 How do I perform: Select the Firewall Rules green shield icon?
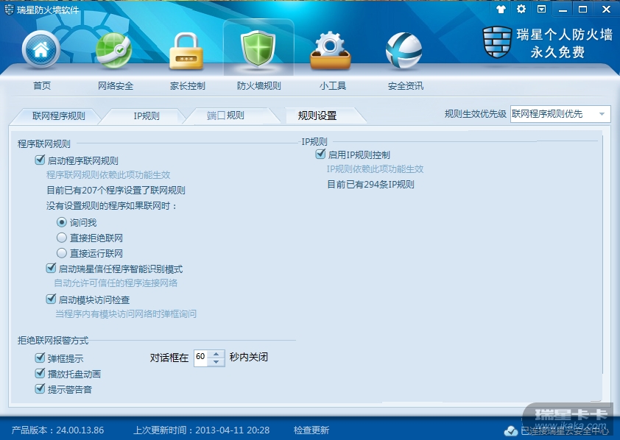coord(258,49)
